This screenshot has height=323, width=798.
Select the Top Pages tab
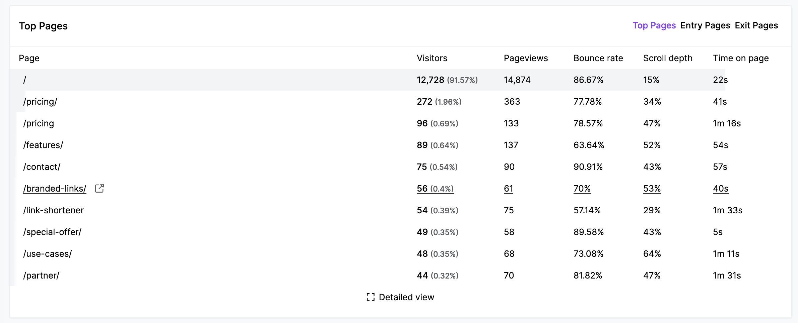click(x=654, y=25)
